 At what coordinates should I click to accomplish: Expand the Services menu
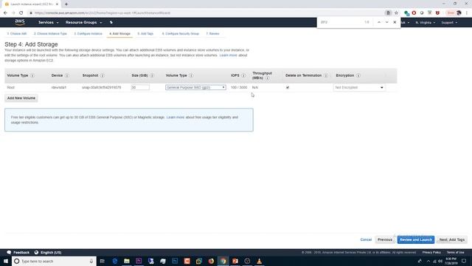click(48, 22)
